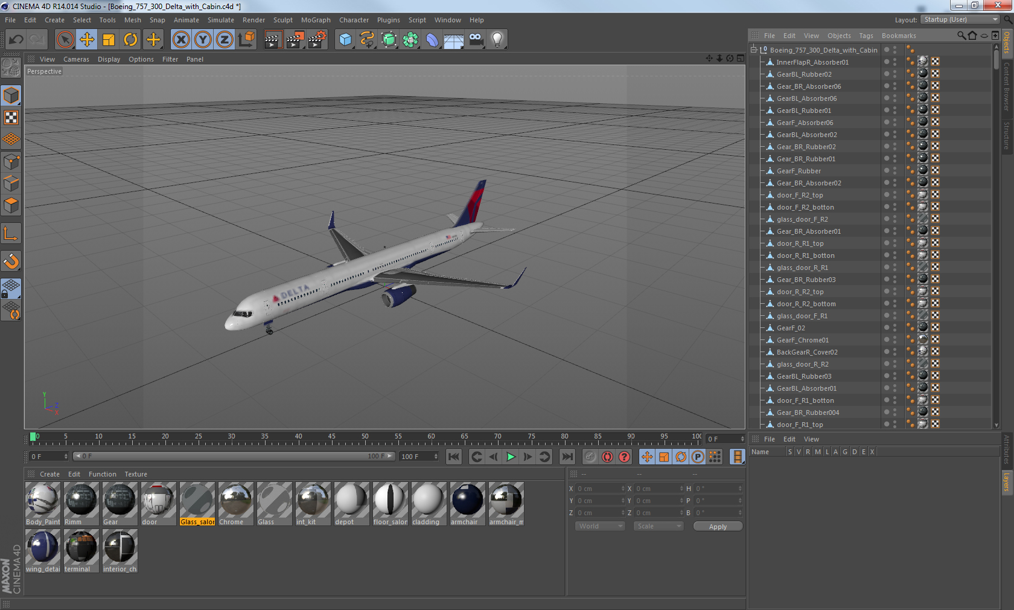The width and height of the screenshot is (1014, 610).
Task: Open the World coordinate dropdown
Action: (x=600, y=526)
